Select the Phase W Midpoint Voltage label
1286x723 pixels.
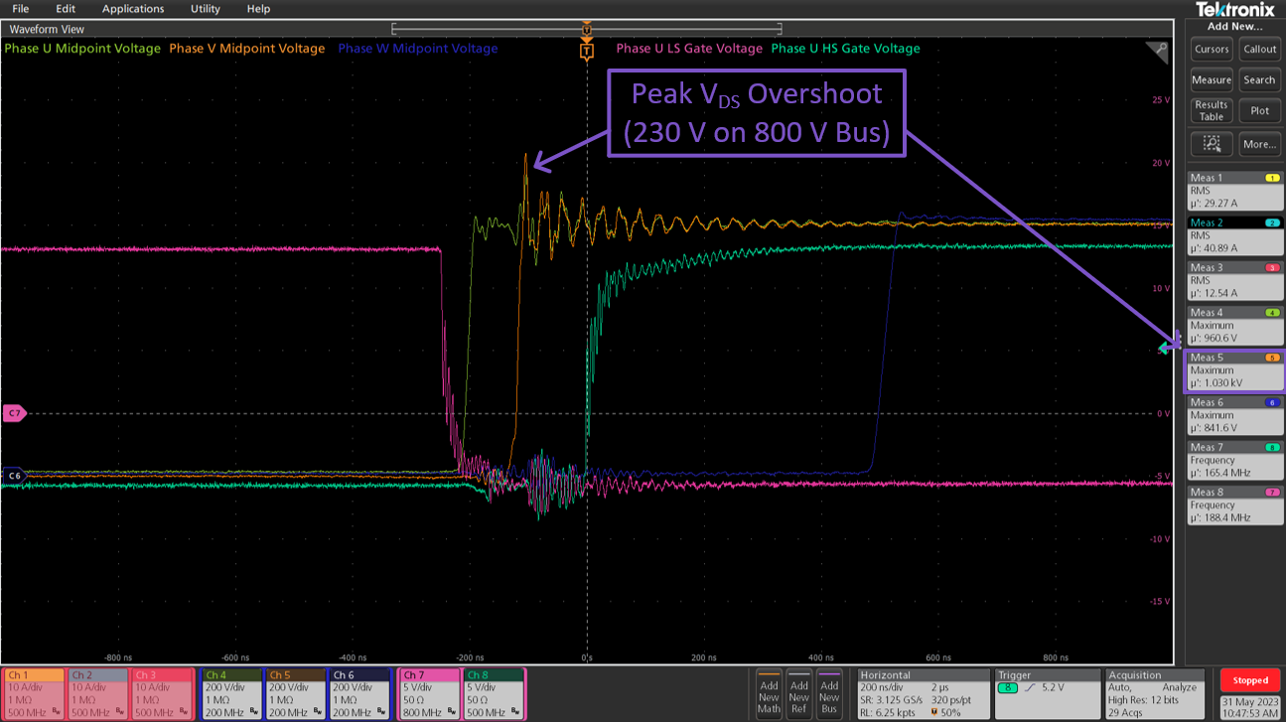[418, 49]
